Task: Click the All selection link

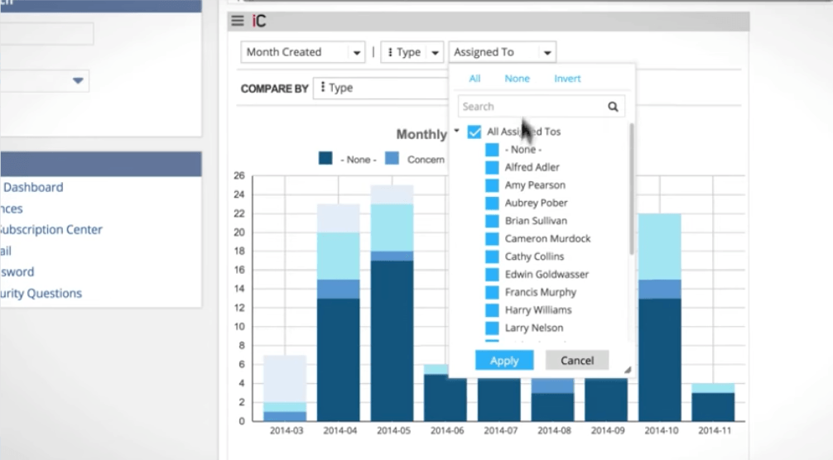Action: (474, 79)
